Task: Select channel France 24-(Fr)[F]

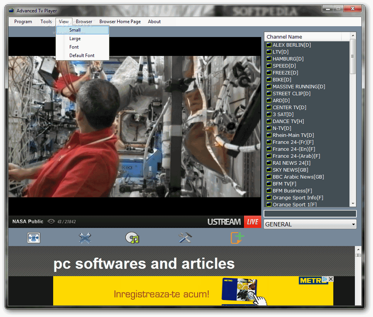Action: point(293,142)
